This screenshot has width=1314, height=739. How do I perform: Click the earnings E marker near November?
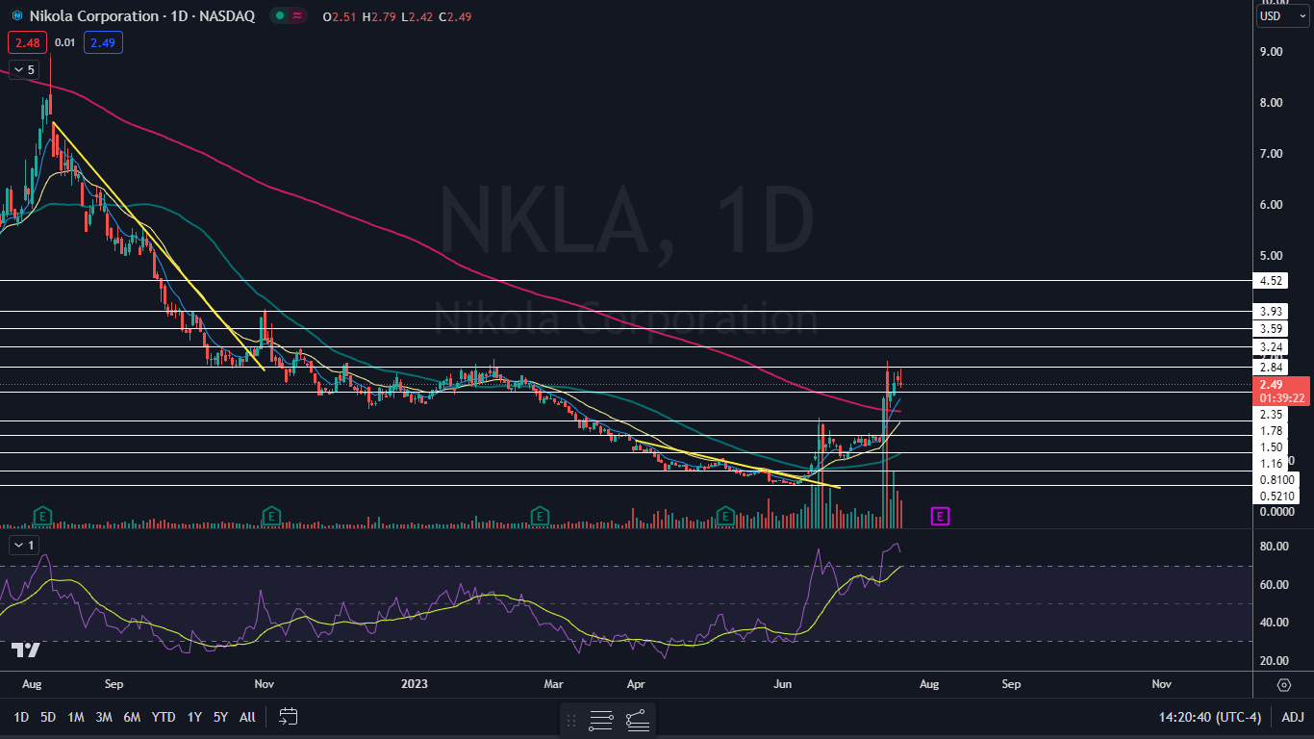(272, 517)
